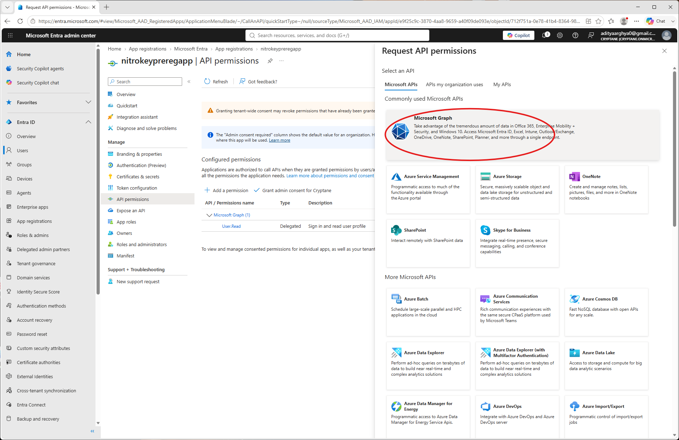
Task: Grant admin consent for Cryptane
Action: click(292, 190)
